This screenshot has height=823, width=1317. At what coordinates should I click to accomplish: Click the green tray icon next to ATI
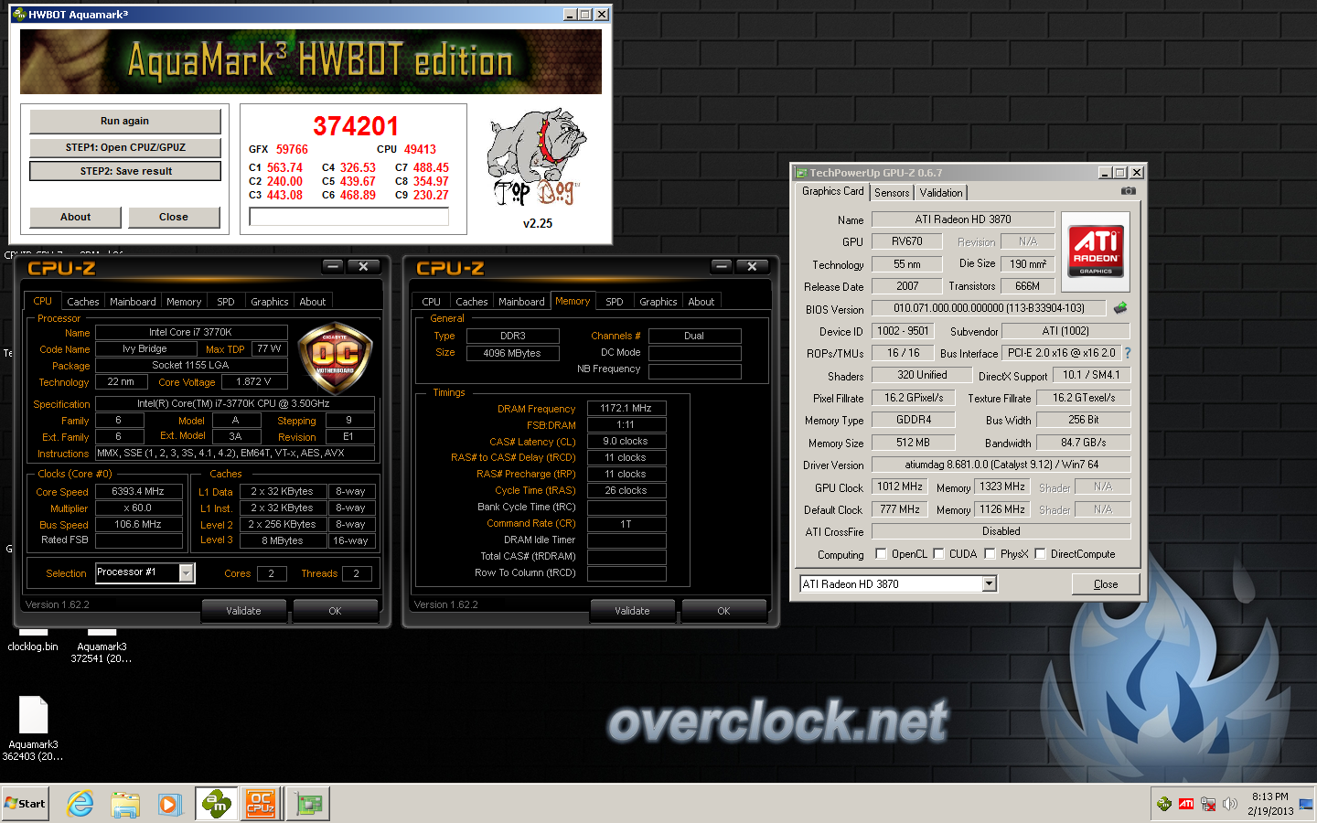pyautogui.click(x=1164, y=804)
